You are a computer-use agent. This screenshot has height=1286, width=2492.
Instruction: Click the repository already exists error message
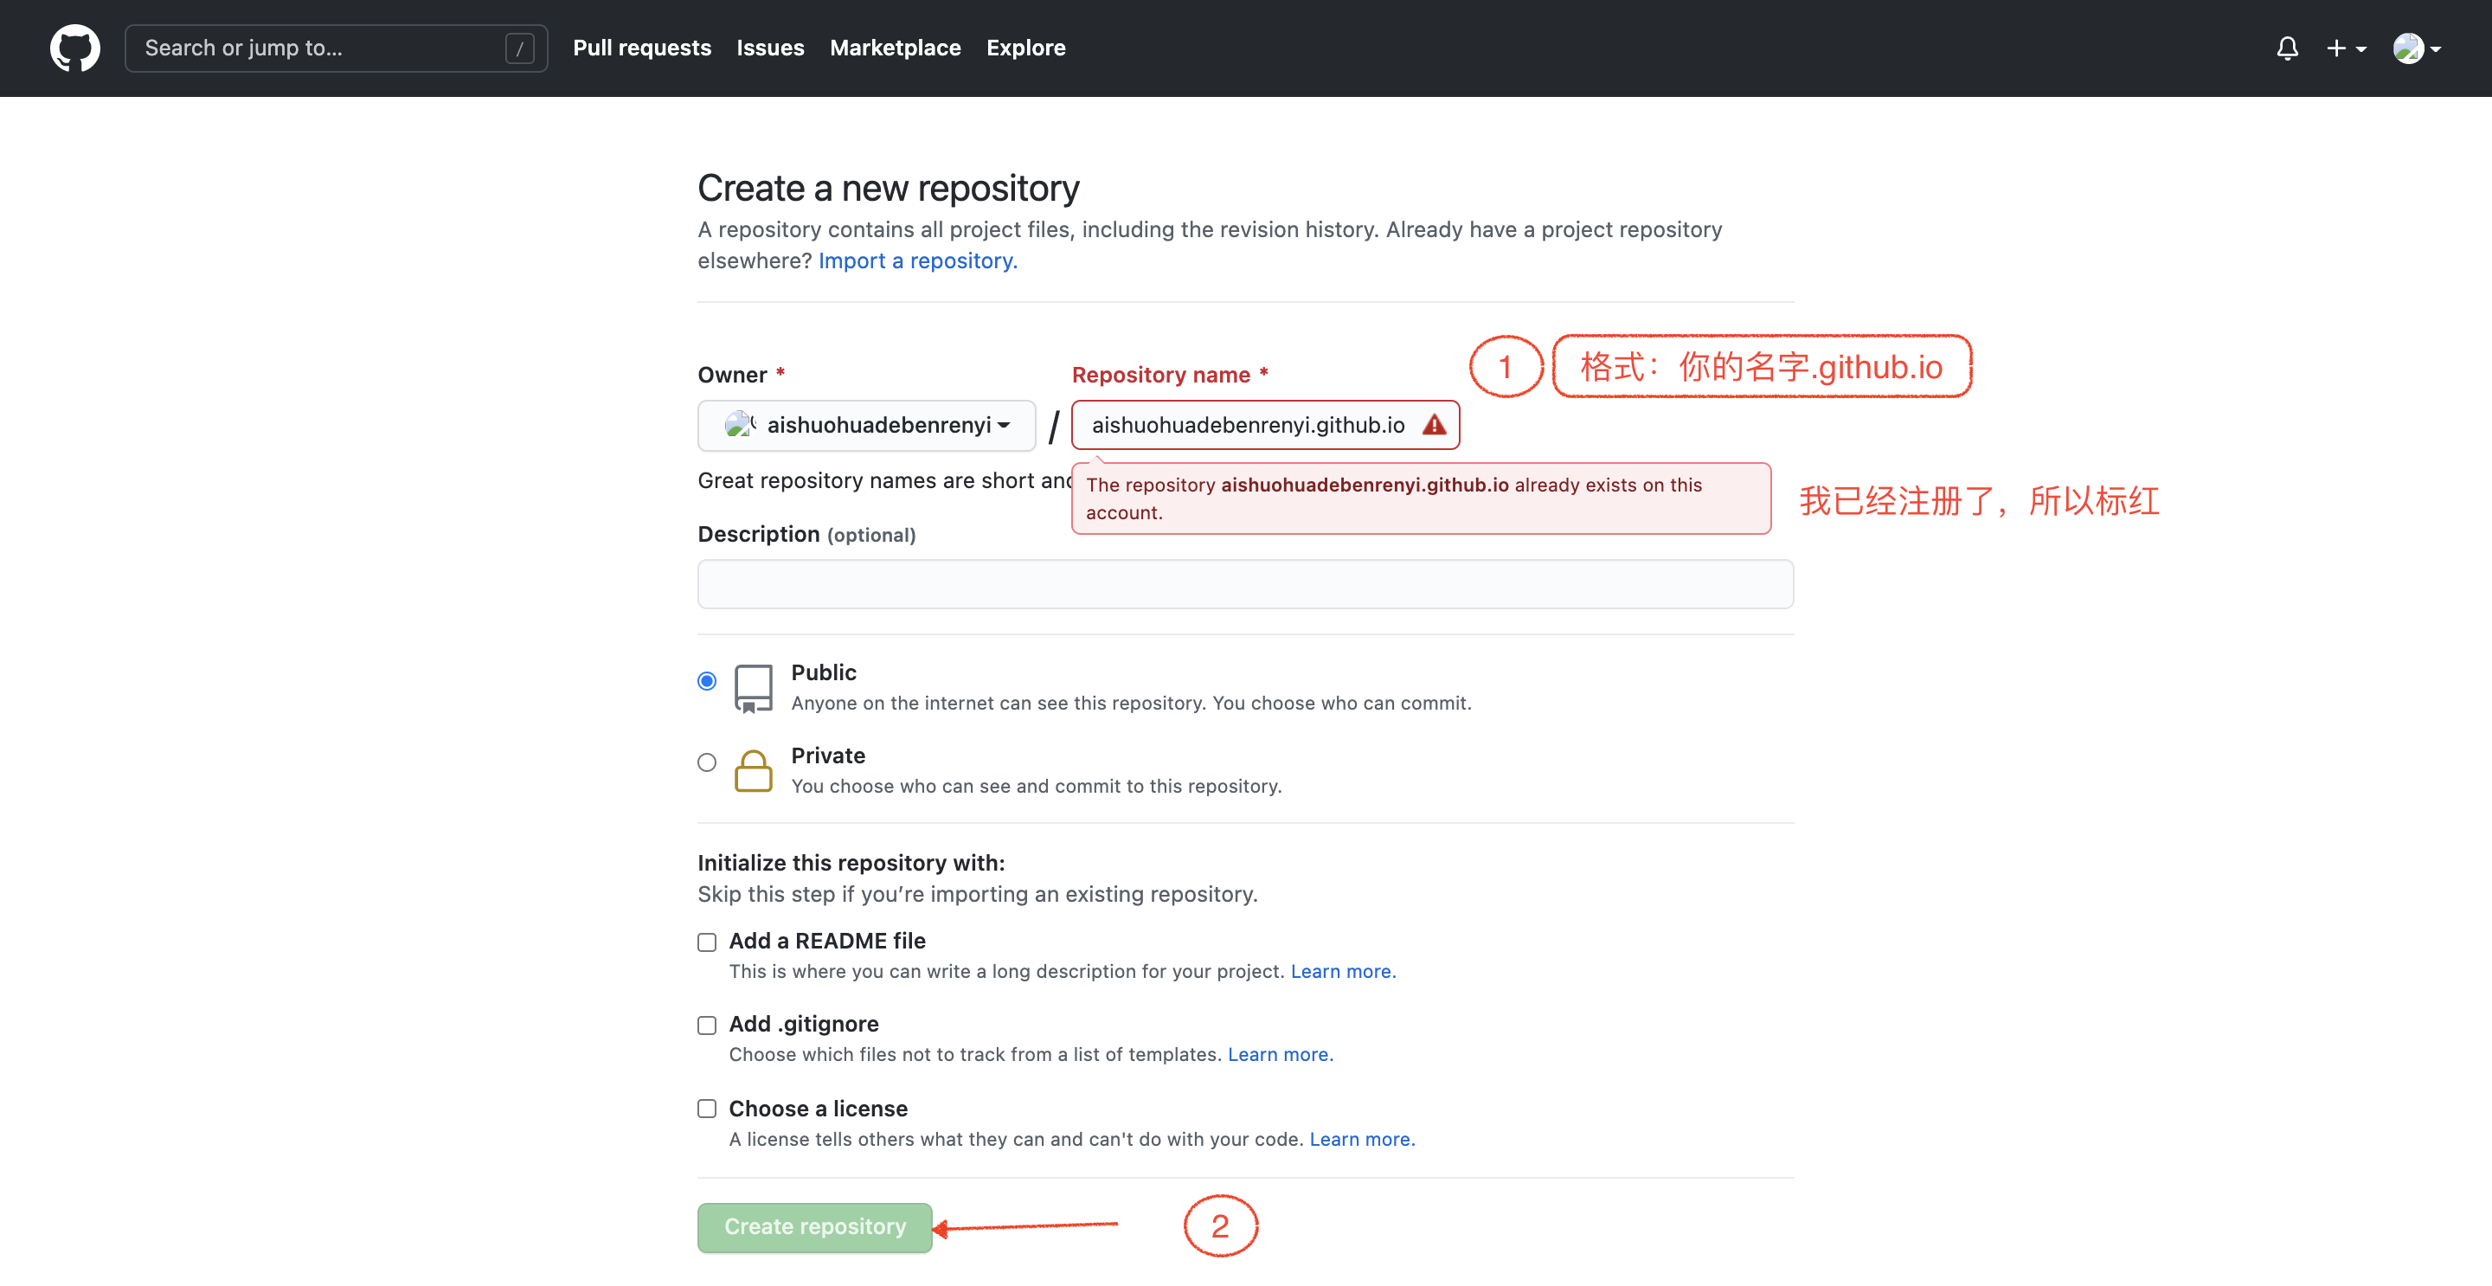1421,498
